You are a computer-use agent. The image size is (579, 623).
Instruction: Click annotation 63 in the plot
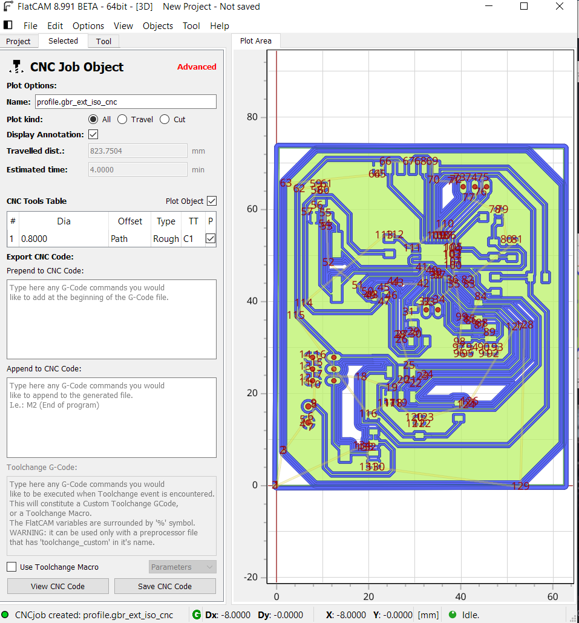tap(286, 183)
